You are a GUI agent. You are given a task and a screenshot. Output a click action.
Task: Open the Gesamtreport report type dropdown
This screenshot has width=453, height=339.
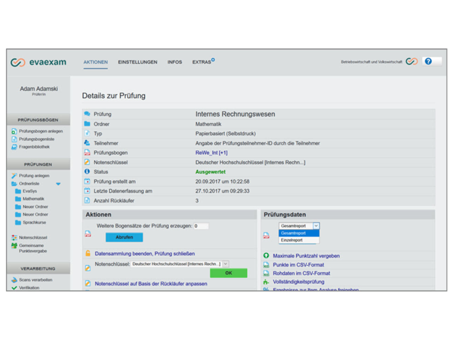(316, 226)
